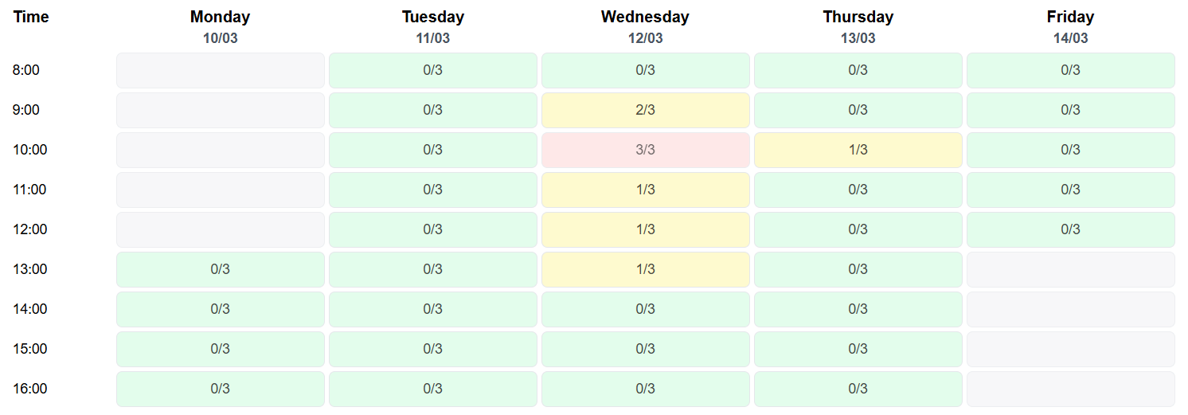The height and width of the screenshot is (415, 1188).
Task: Book the Wednesday 13:00 slot
Action: (645, 269)
